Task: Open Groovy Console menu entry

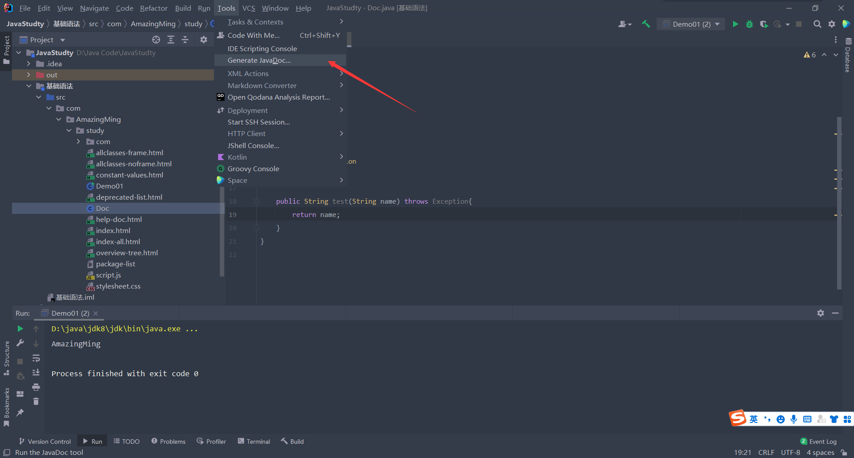Action: coord(280,169)
